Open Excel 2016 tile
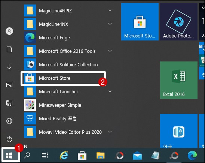 tap(179, 80)
